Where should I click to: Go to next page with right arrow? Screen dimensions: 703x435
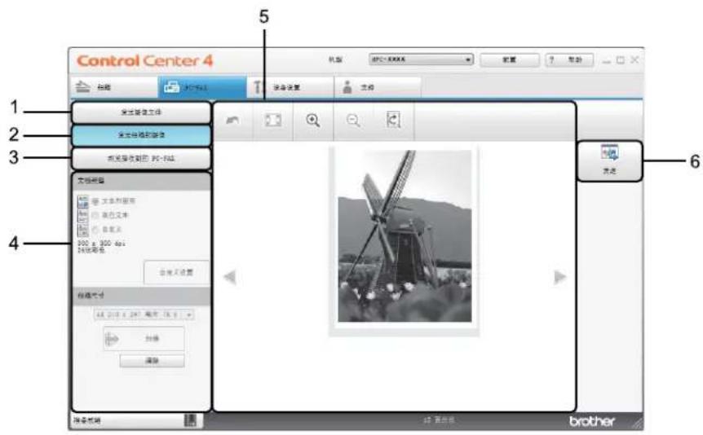click(560, 277)
